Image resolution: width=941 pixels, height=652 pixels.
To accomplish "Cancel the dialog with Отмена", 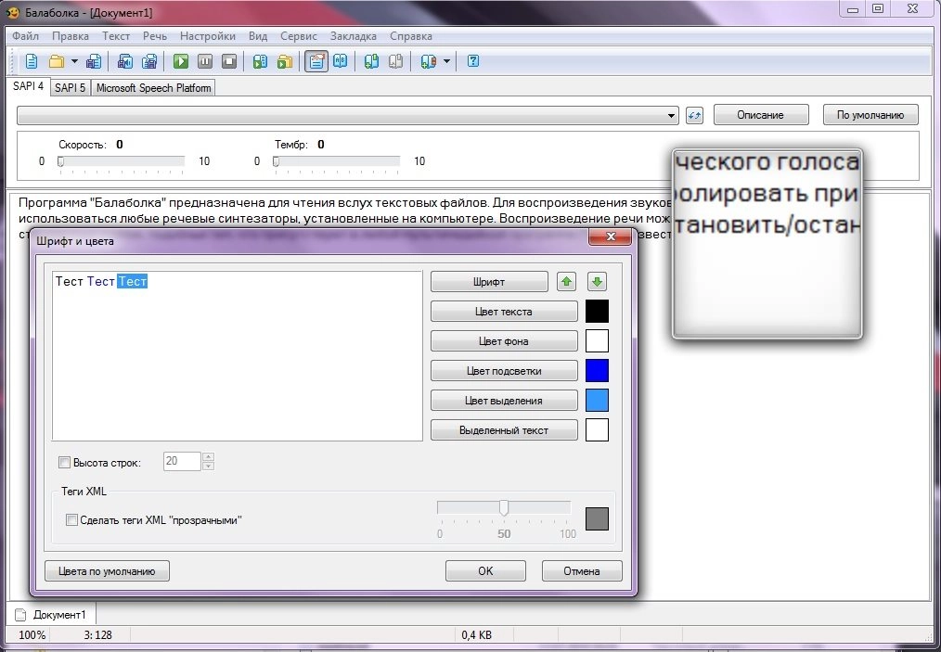I will point(582,571).
